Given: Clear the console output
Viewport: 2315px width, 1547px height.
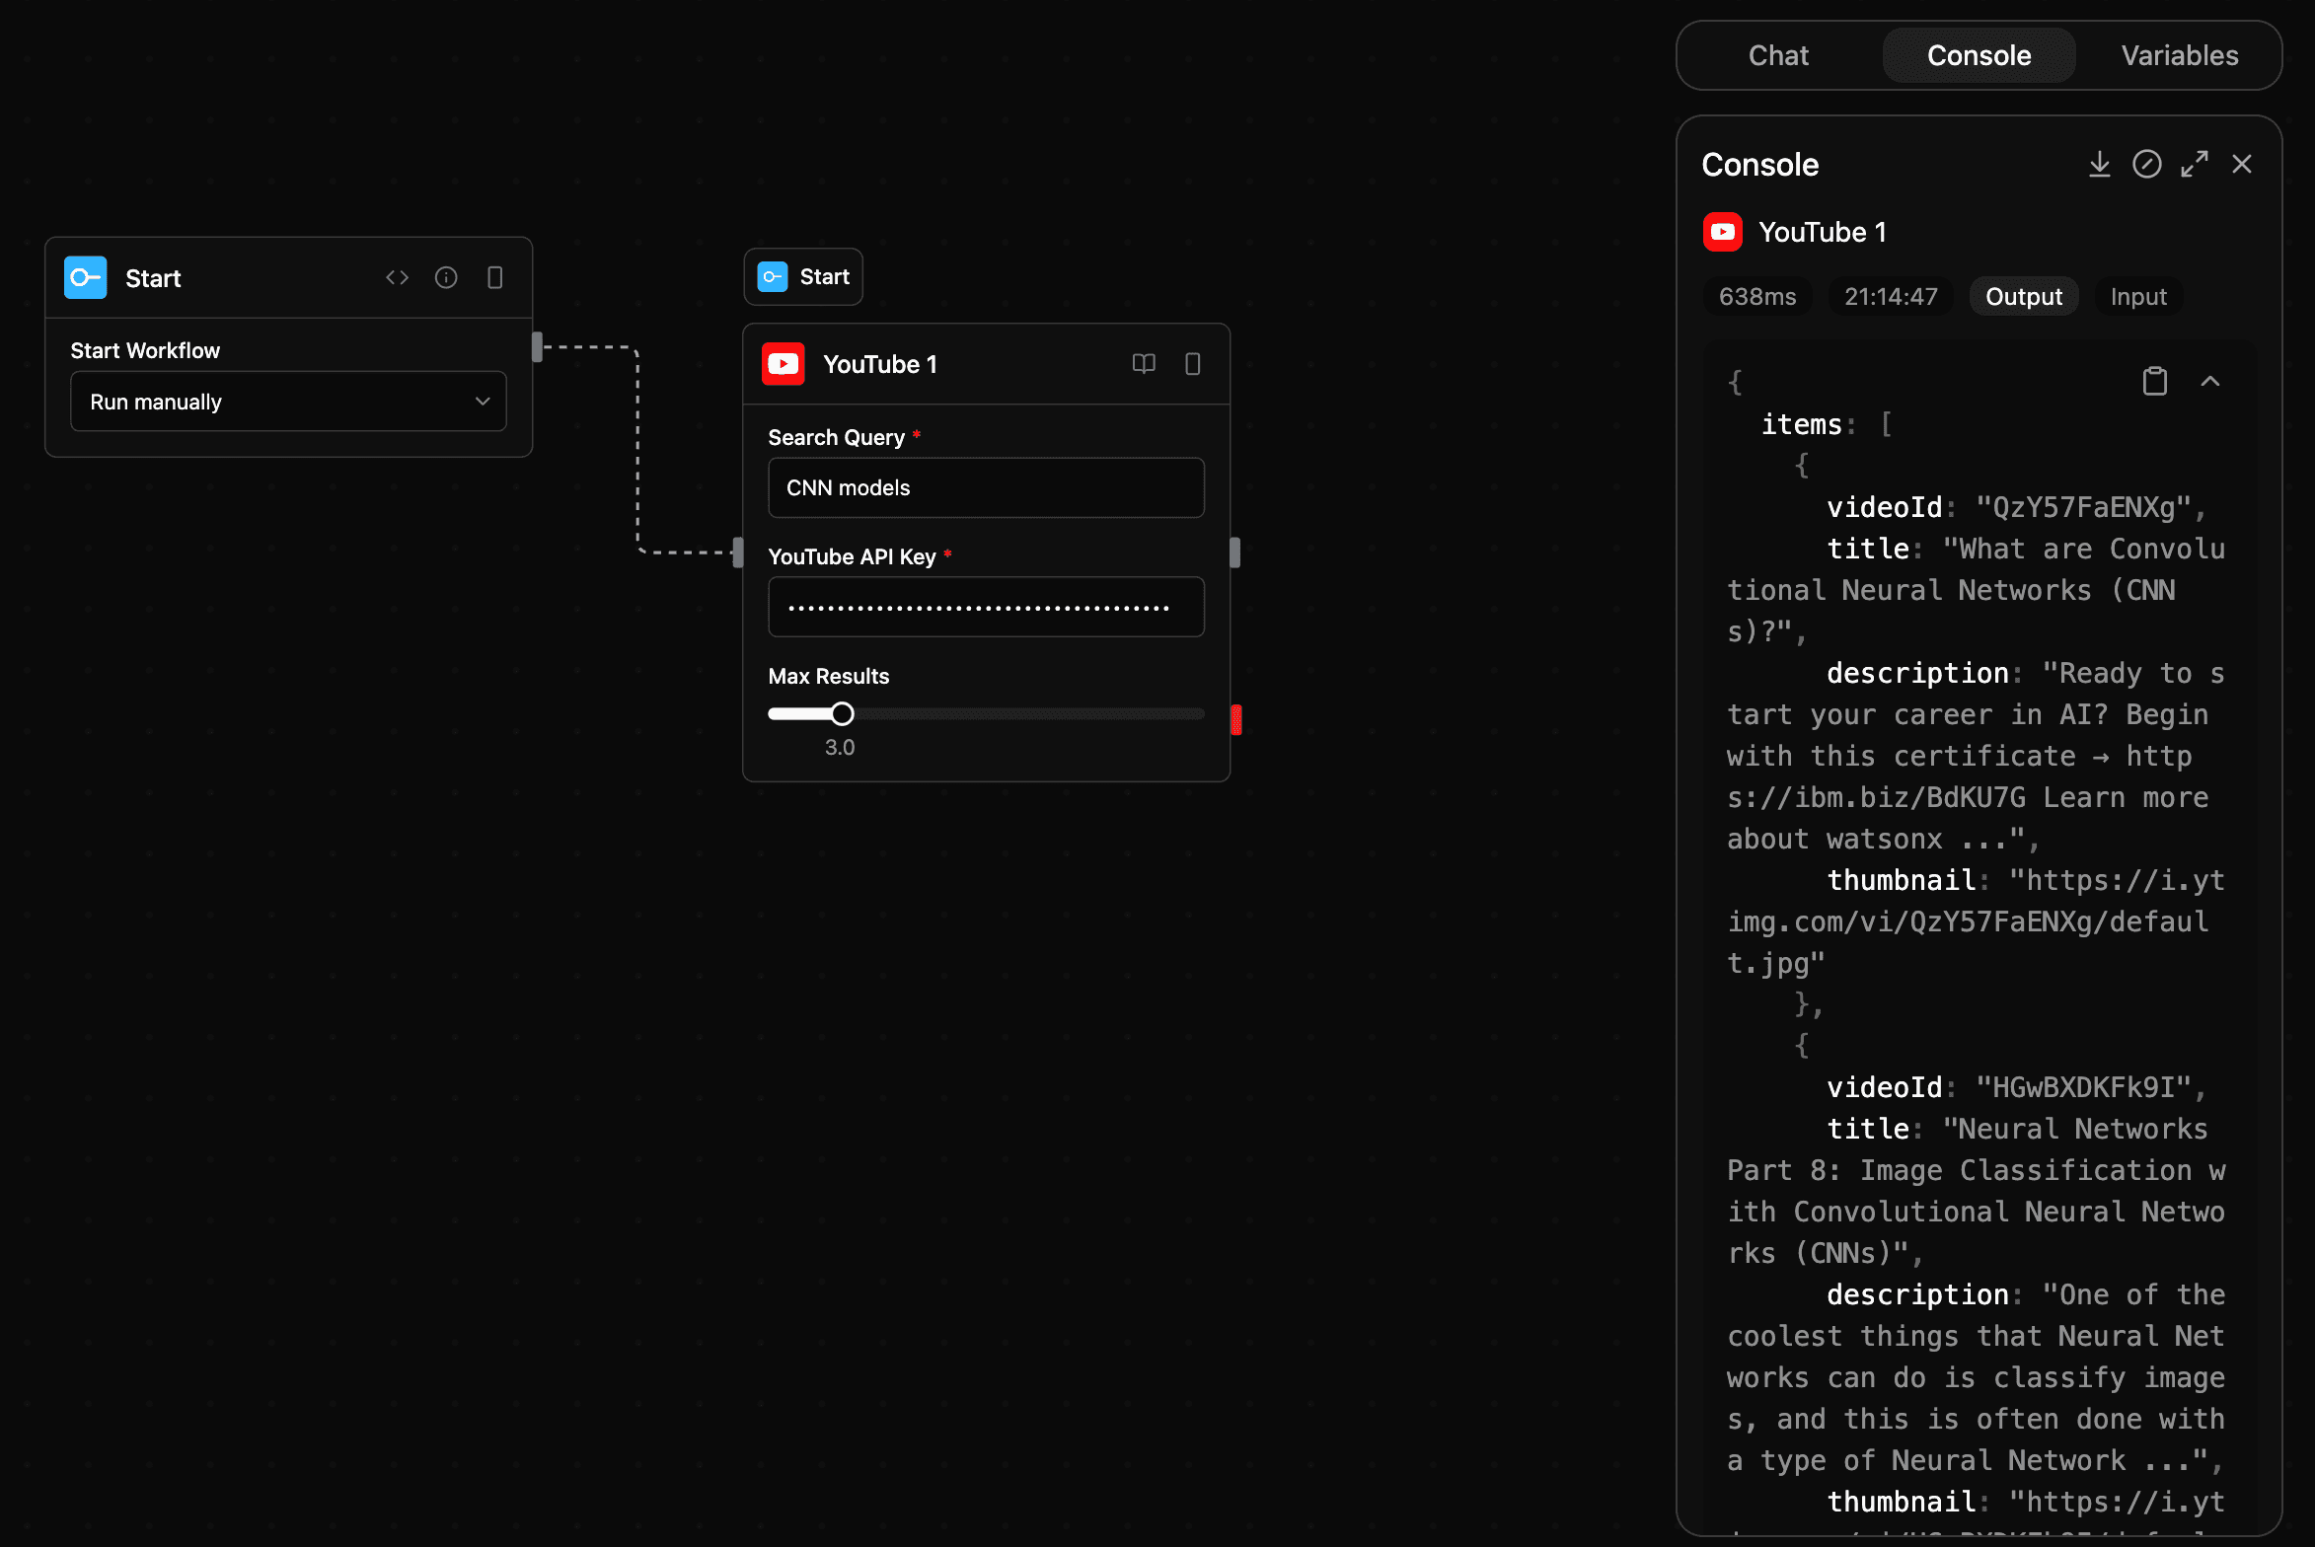Looking at the screenshot, I should click(2147, 164).
